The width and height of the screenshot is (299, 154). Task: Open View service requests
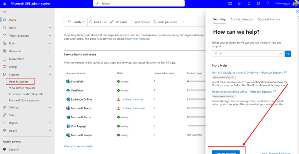coord(22,88)
